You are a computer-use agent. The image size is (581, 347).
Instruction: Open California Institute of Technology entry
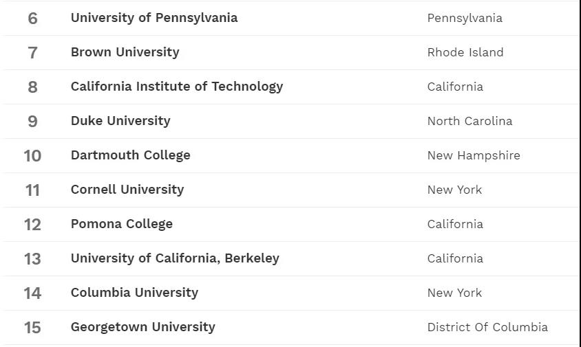click(176, 87)
